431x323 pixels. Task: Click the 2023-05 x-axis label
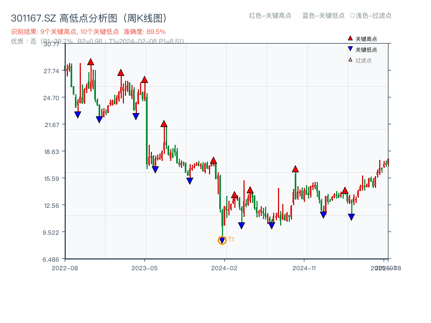(x=144, y=268)
